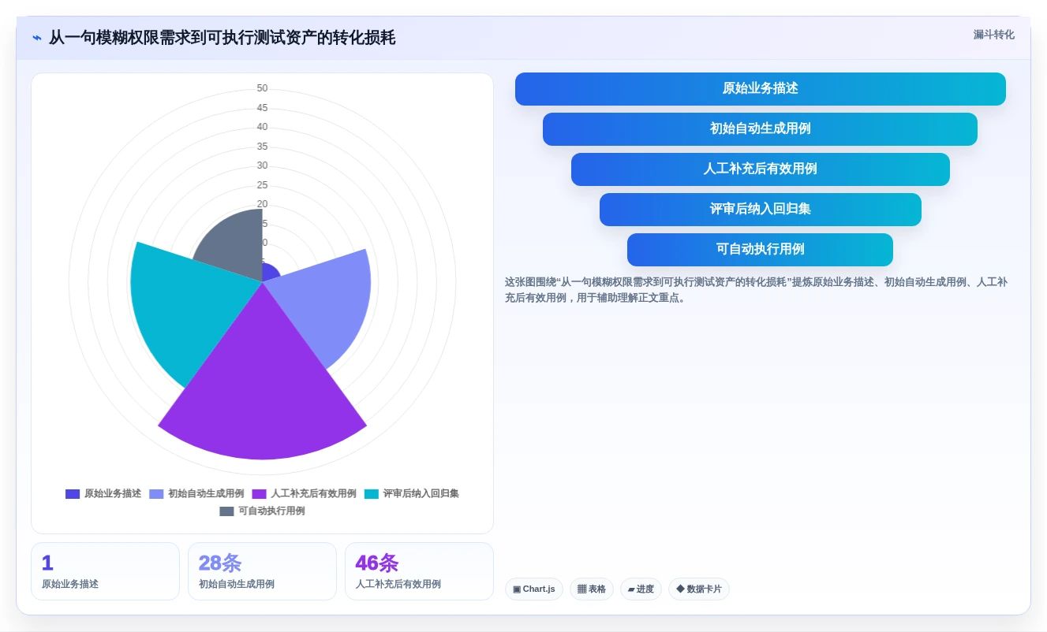
Task: Click the 漏斗转化 label at top right
Action: tap(993, 35)
